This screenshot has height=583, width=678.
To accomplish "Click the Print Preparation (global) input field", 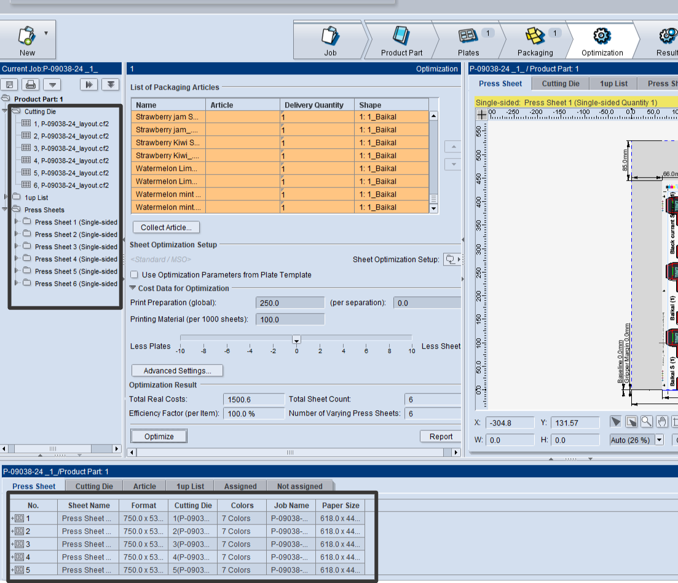I will pos(290,303).
